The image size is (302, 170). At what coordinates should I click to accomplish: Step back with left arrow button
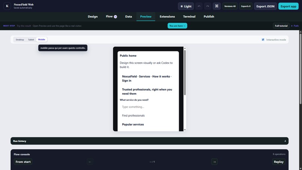pyautogui.click(x=90, y=162)
